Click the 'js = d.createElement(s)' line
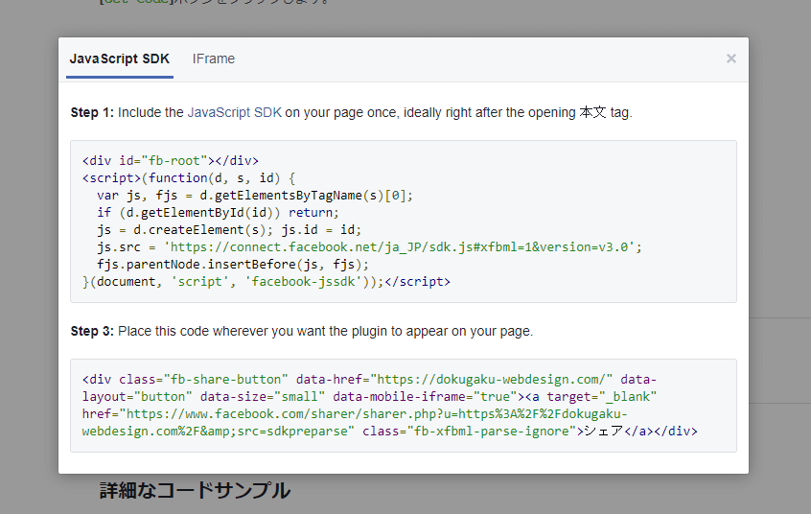811x514 pixels. click(228, 229)
